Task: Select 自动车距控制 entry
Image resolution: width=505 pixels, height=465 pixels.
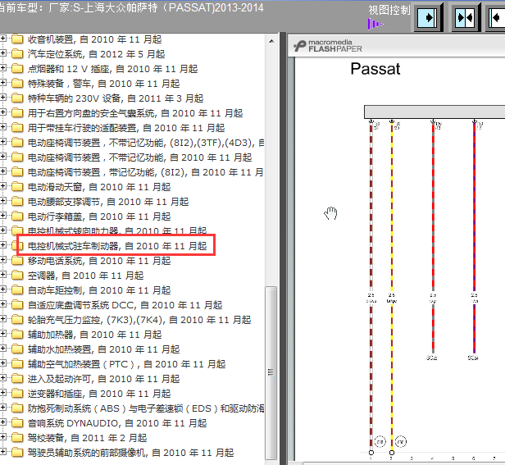Action: pos(99,290)
